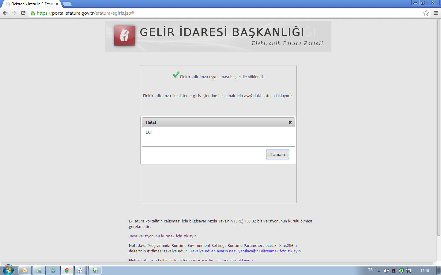
Task: Open the Chrome menu icon
Action: click(436, 13)
